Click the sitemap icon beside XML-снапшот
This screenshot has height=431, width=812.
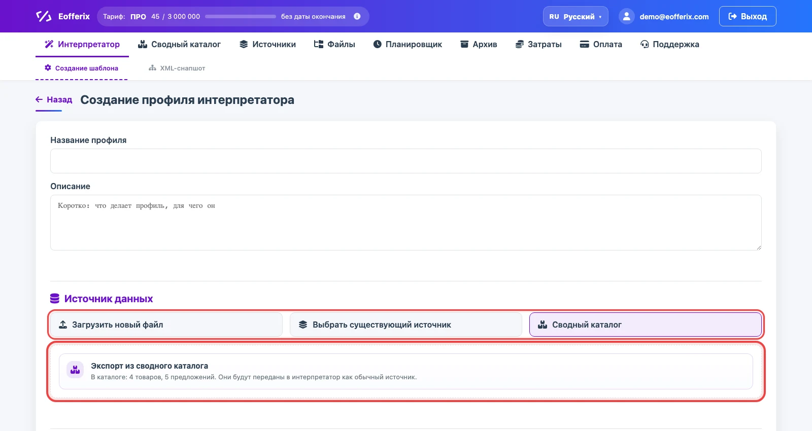(152, 68)
